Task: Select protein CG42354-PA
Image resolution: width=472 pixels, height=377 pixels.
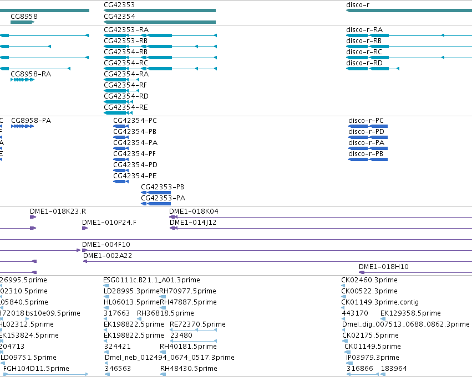Action: pyautogui.click(x=121, y=148)
